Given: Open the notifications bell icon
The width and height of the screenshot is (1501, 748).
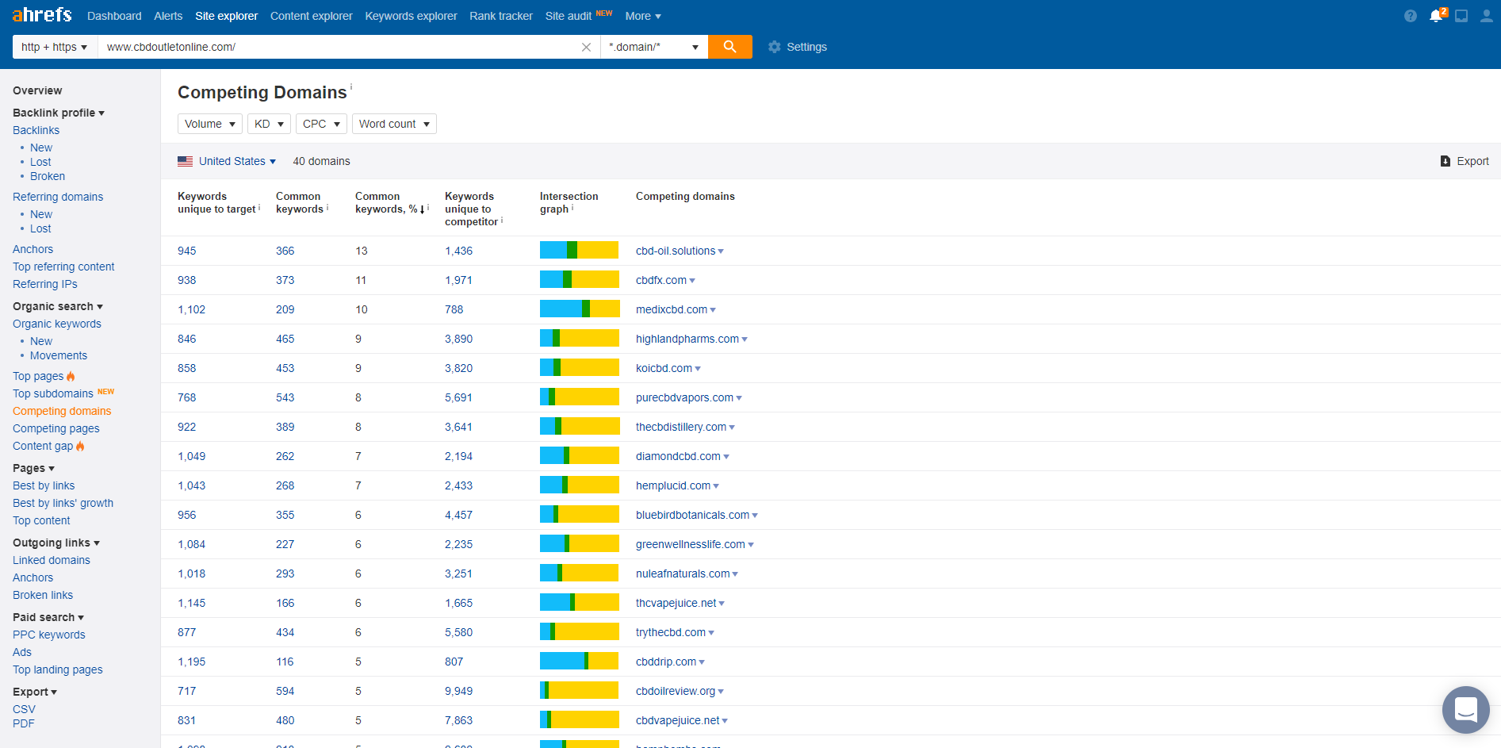Looking at the screenshot, I should [1436, 16].
